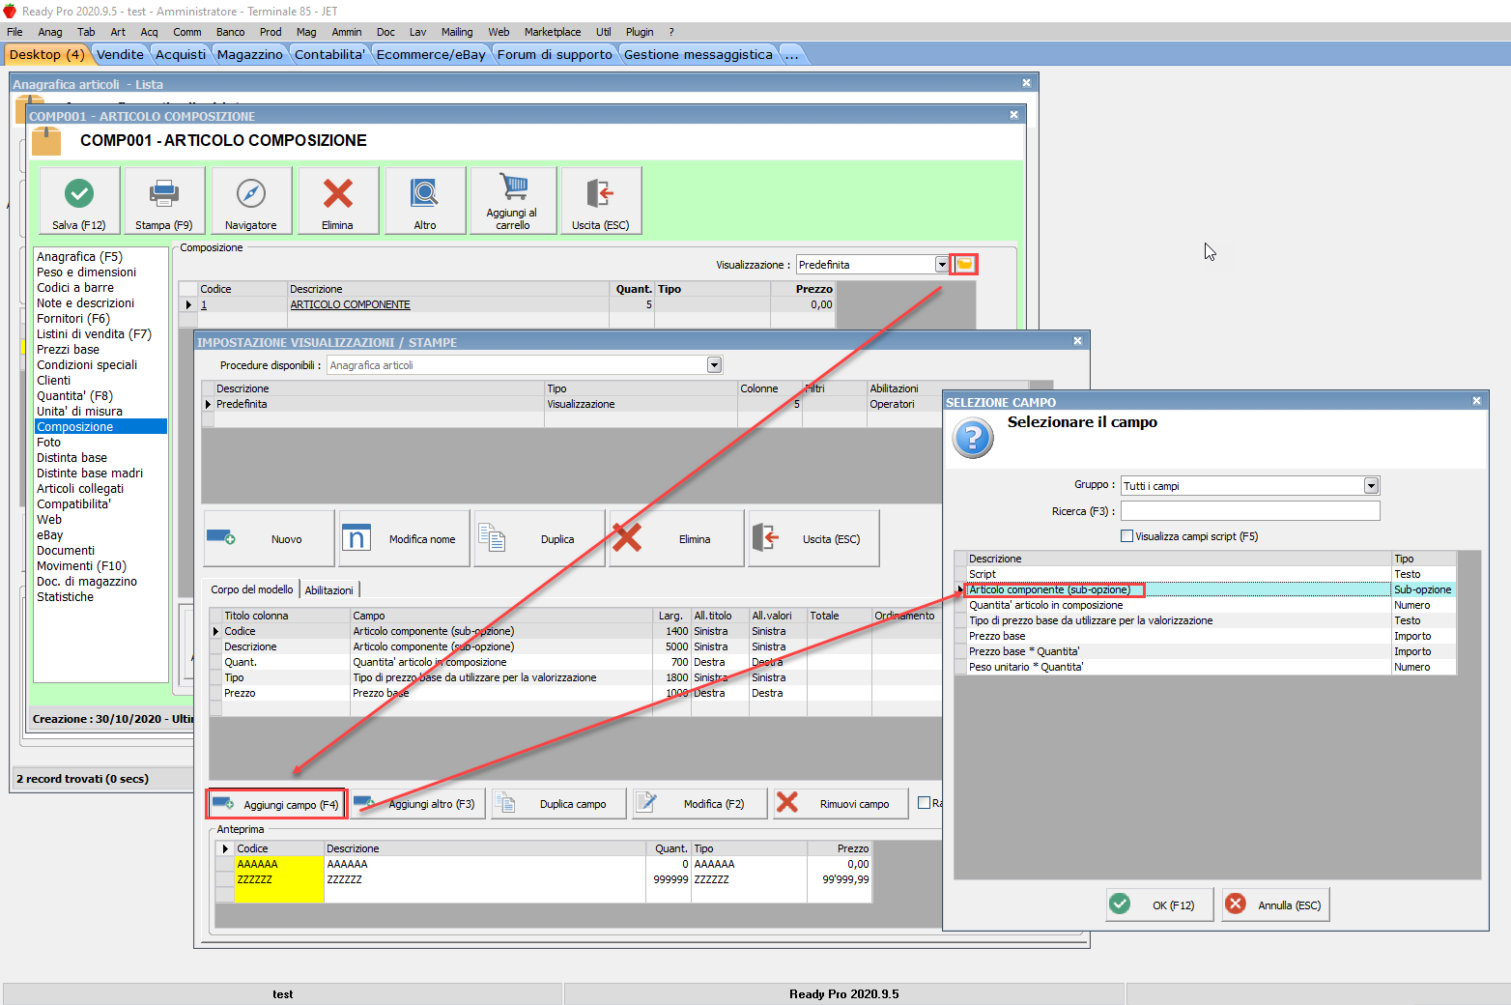This screenshot has width=1511, height=1005.
Task: Open the Statistiche section
Action: [66, 597]
